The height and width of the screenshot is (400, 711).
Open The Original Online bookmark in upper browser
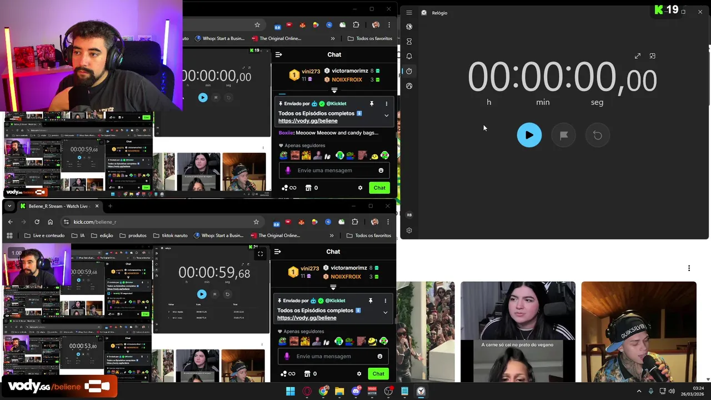coord(276,38)
